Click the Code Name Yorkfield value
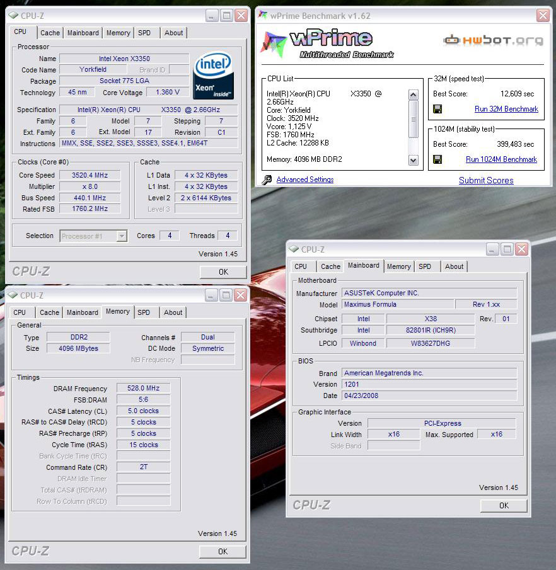Screen dimensions: 556x570 [93, 69]
